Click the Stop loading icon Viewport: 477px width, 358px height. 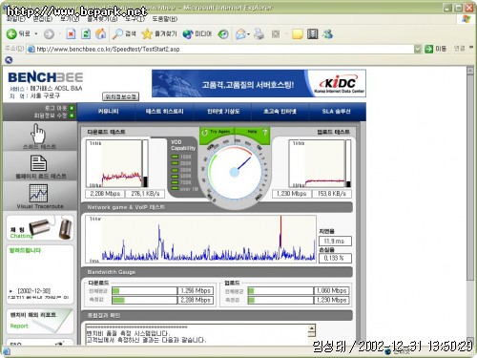(x=71, y=33)
